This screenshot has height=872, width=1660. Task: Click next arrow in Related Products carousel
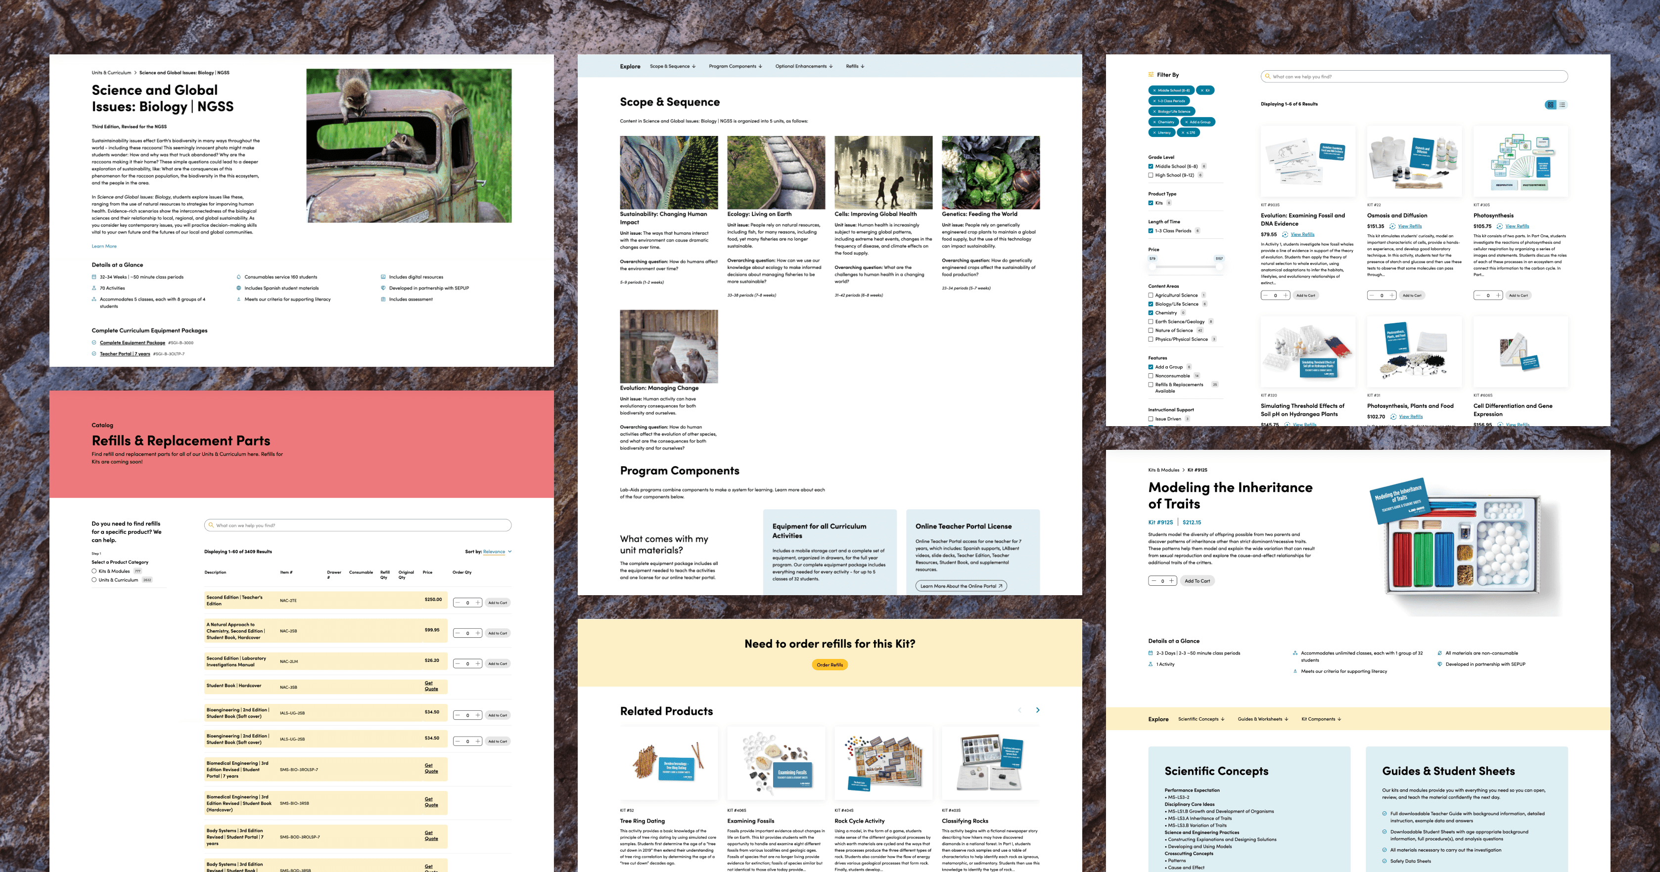pos(1038,710)
